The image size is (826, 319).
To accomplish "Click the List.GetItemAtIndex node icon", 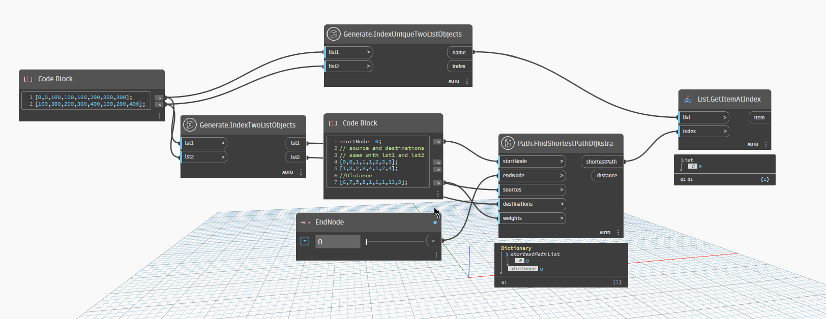I will point(688,100).
